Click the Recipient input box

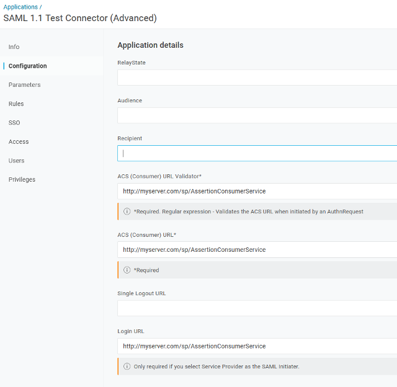click(257, 153)
